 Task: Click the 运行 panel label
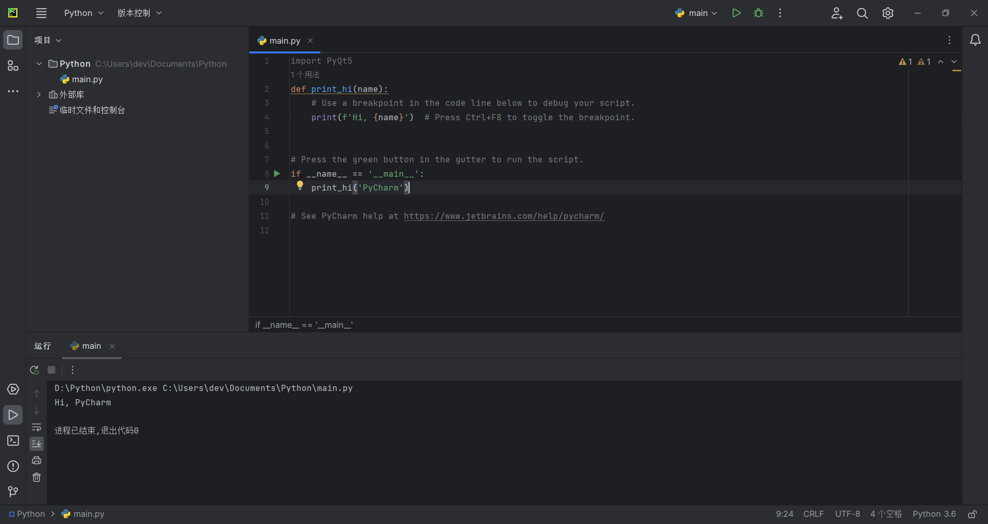[x=43, y=346]
